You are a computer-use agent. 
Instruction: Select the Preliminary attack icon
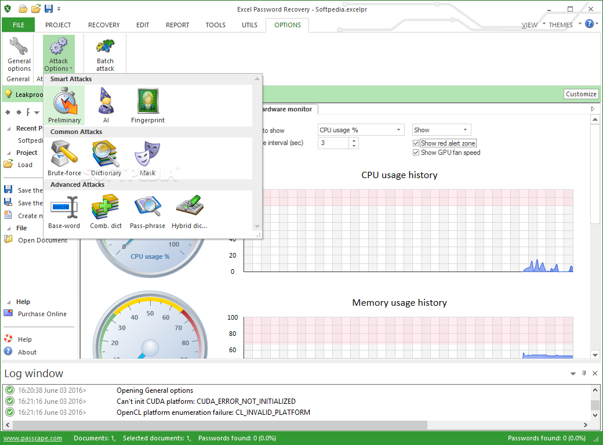(64, 101)
